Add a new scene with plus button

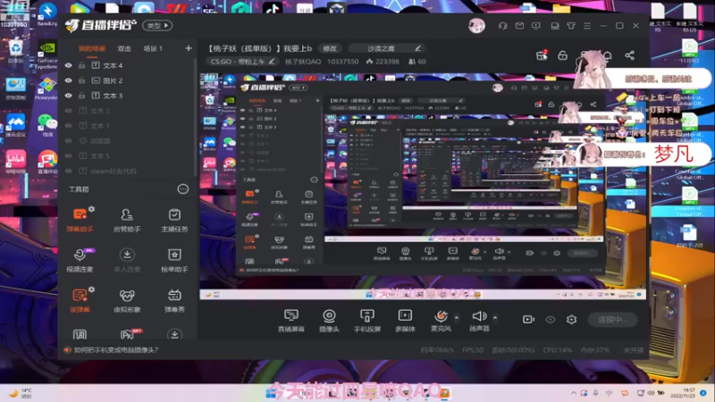tap(189, 48)
